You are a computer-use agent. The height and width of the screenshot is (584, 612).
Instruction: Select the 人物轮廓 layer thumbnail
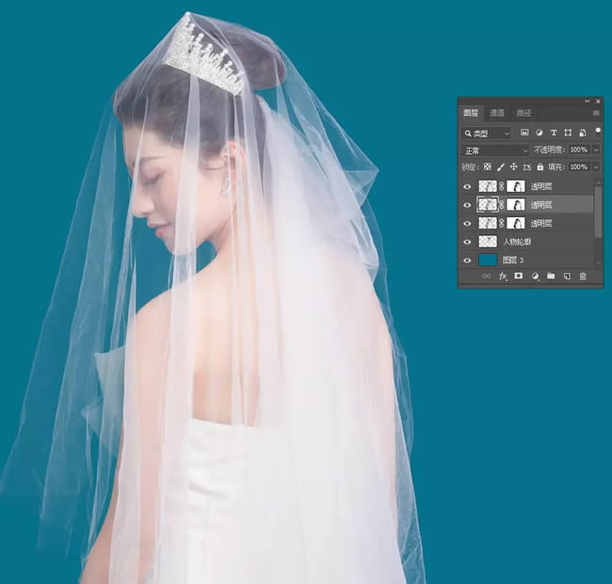[x=488, y=242]
